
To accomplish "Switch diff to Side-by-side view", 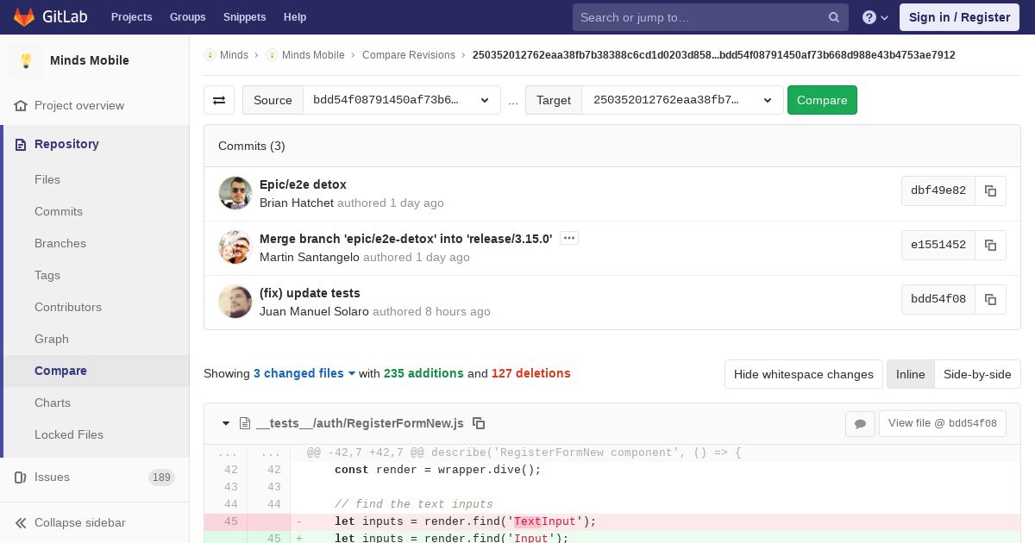I will point(977,374).
